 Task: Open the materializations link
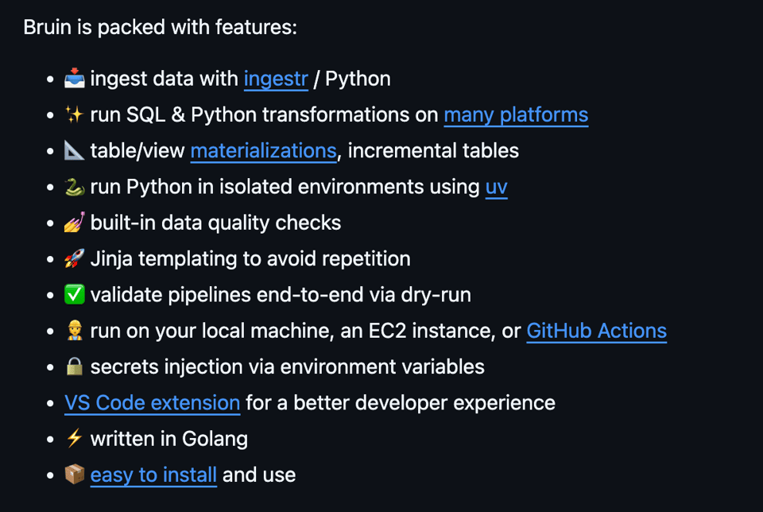point(263,150)
